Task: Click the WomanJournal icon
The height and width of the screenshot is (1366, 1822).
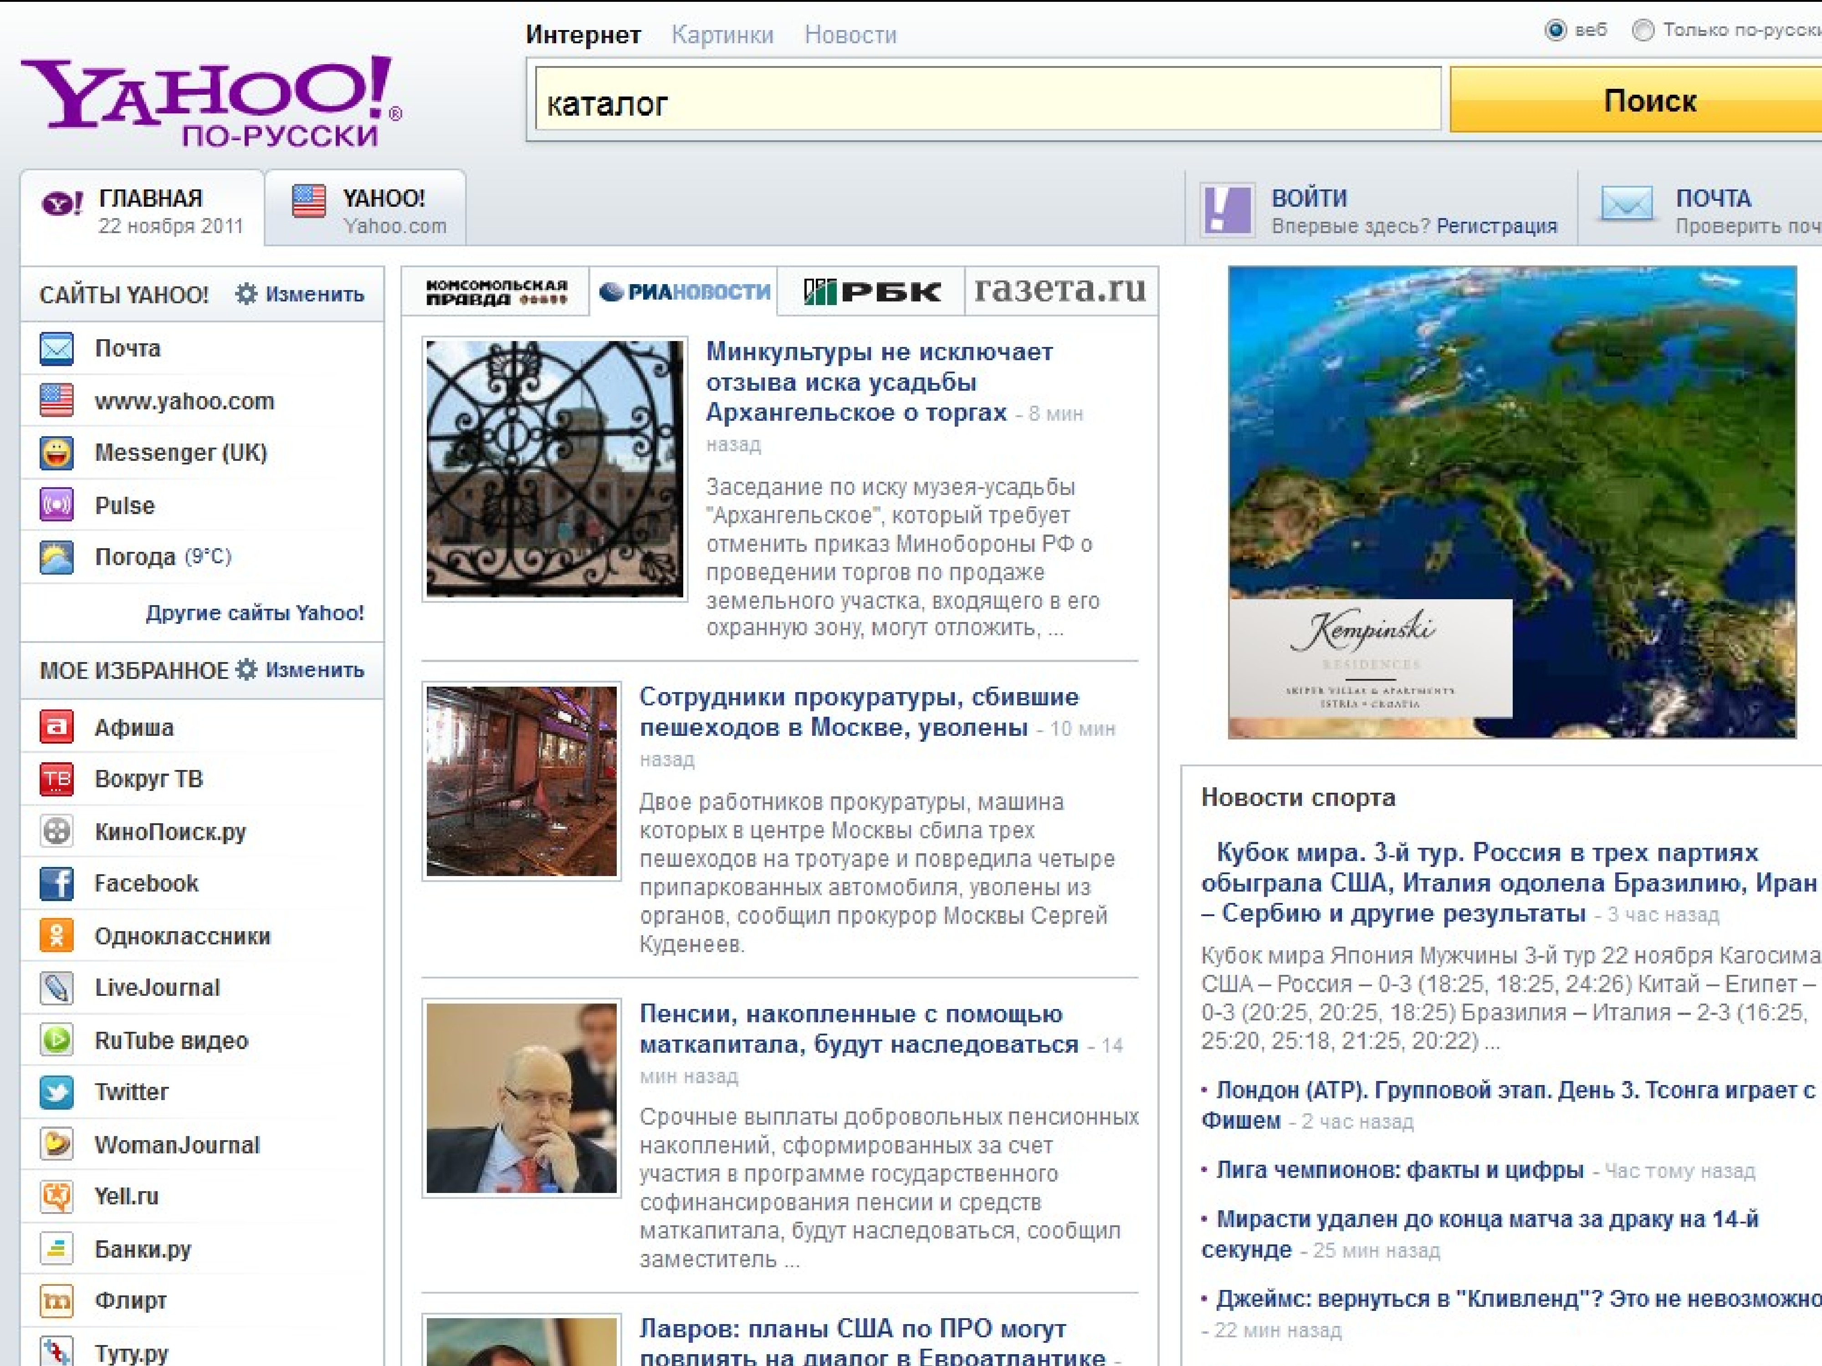Action: (x=56, y=1145)
